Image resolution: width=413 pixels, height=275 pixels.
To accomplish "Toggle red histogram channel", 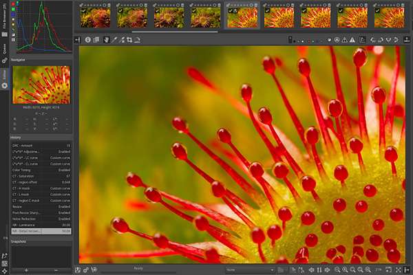I will (x=13, y=4).
